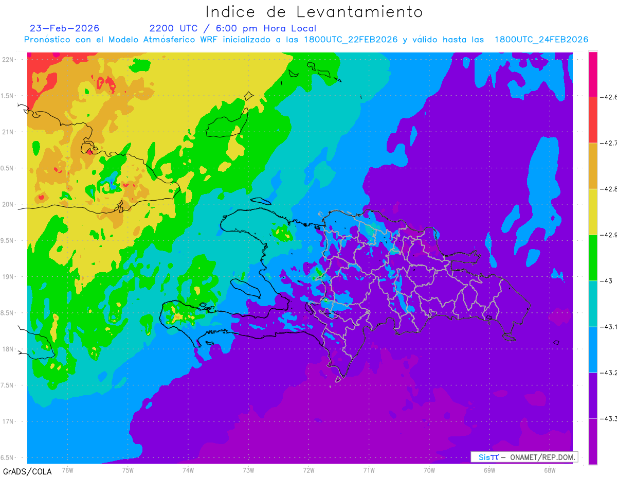Click colorbar value "-42.9"

click(x=609, y=235)
